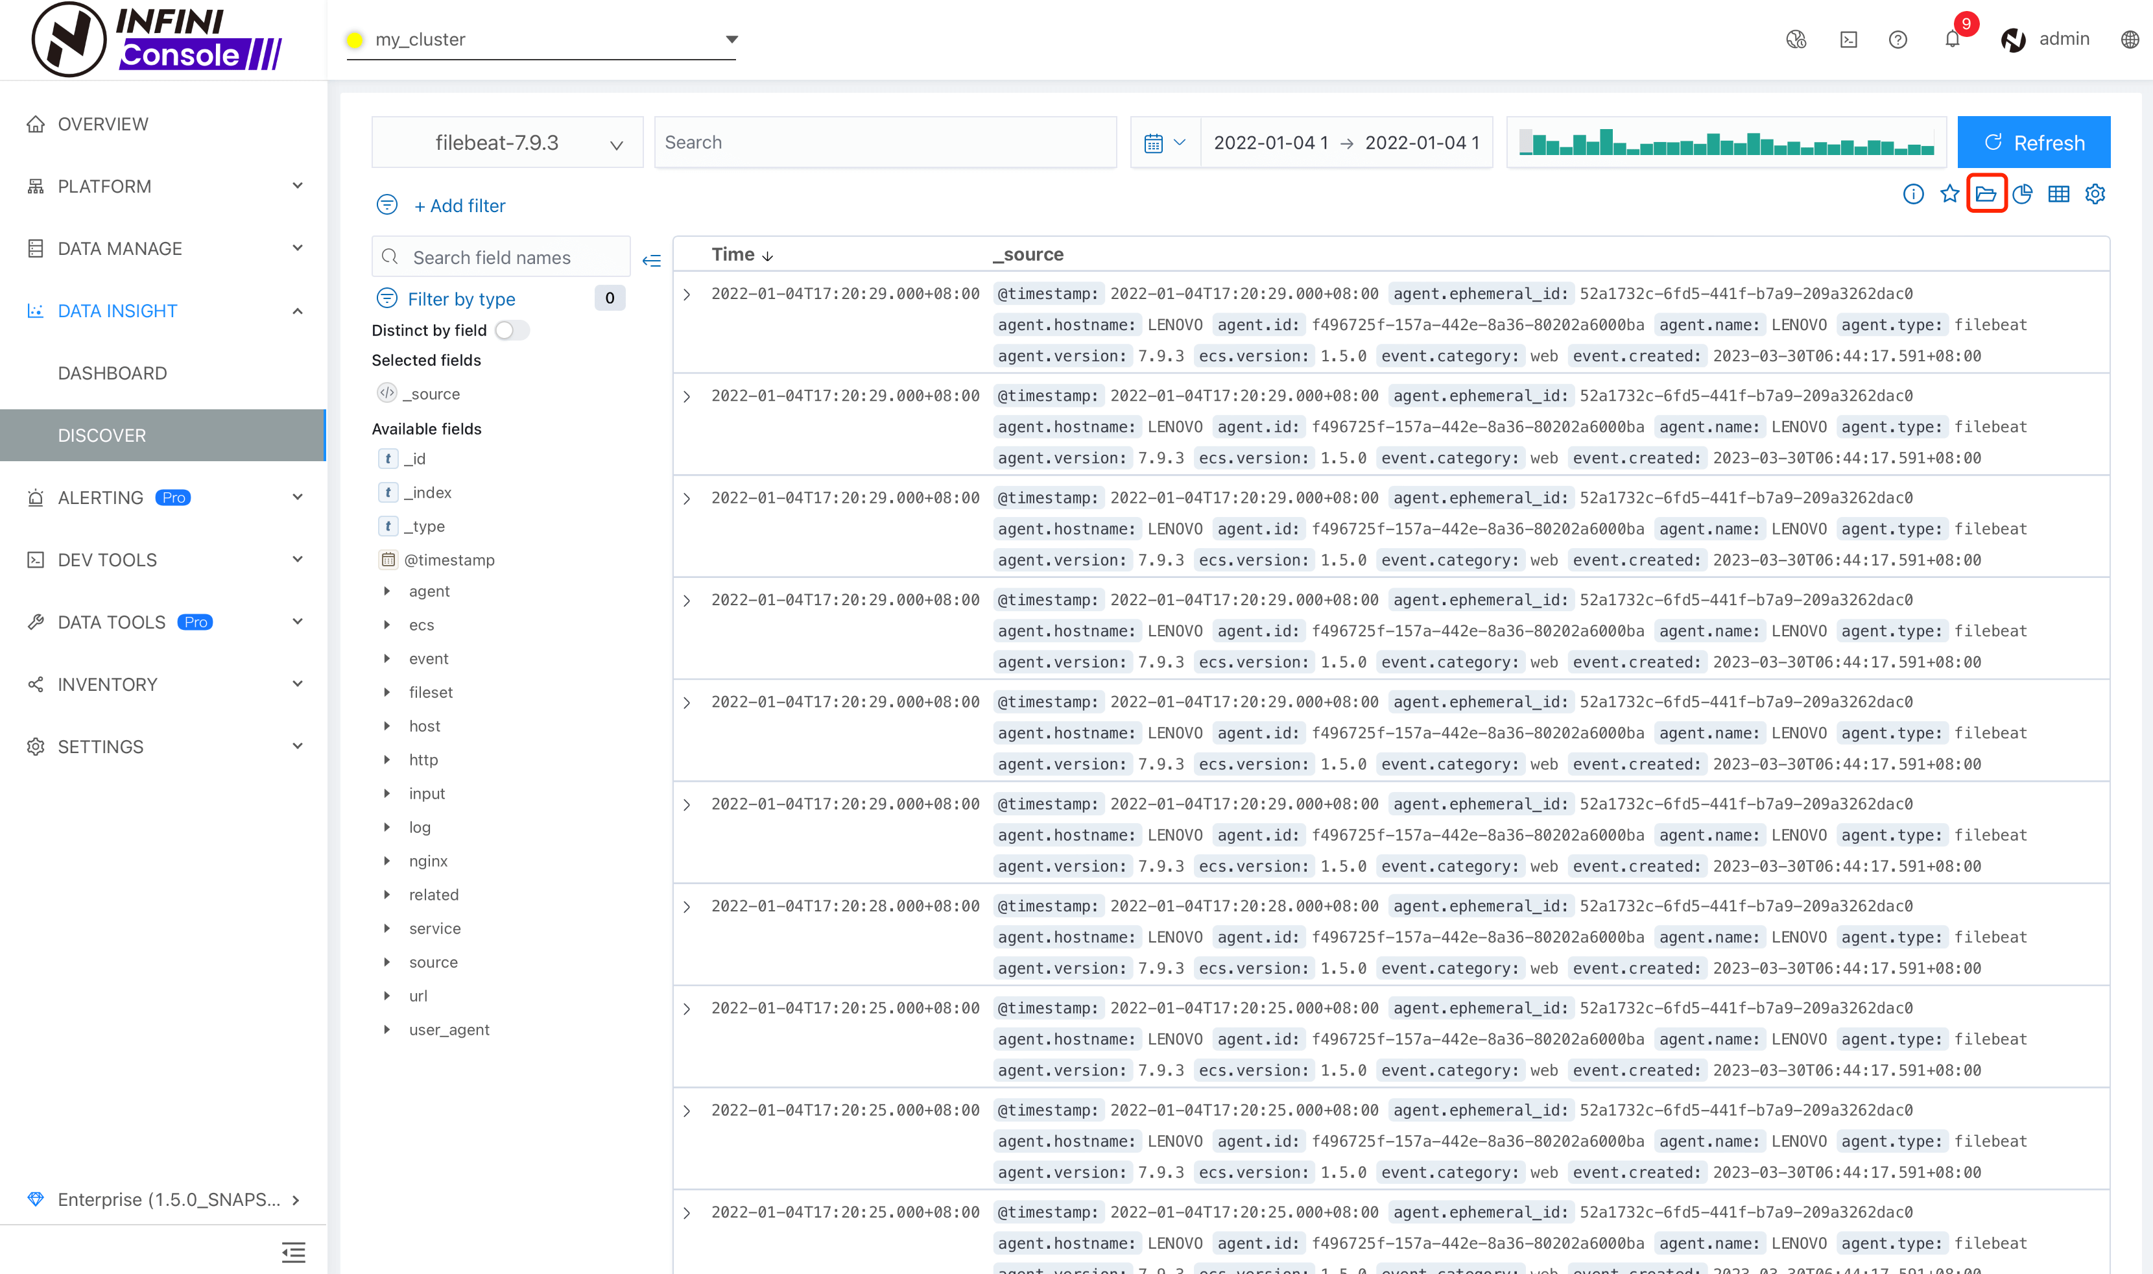Click the language globe icon

coord(2130,40)
